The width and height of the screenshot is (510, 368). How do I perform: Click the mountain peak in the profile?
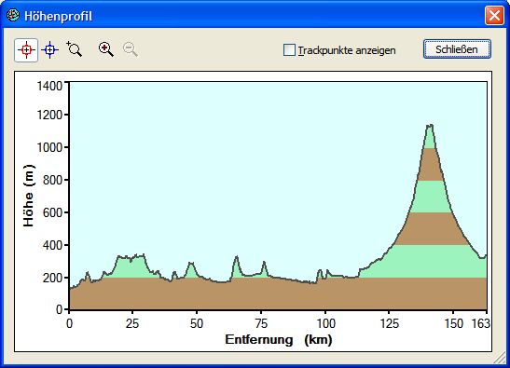[x=430, y=126]
